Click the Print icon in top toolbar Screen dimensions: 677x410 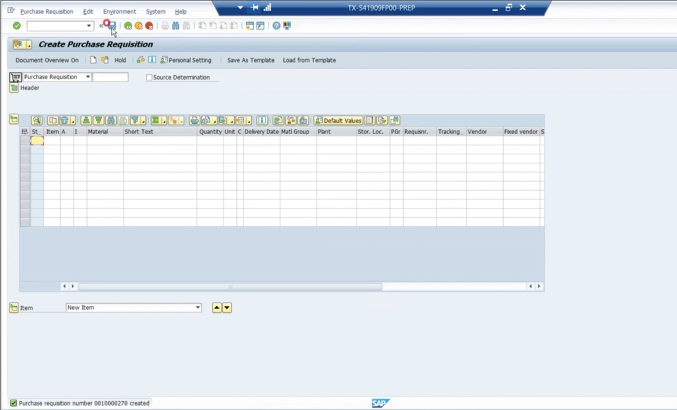click(165, 26)
